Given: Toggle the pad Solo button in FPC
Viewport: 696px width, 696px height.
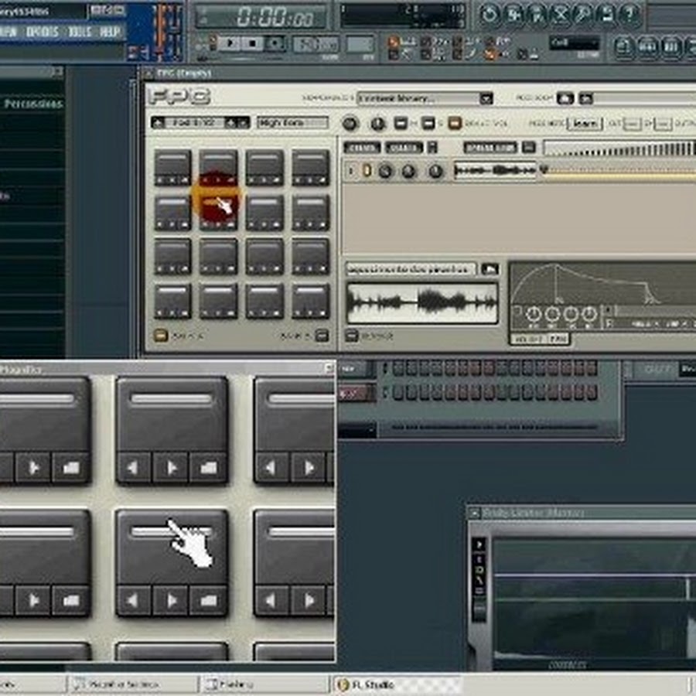Looking at the screenshot, I should 428,123.
